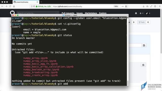Click numpy_create_array.ipynb in terminal
The height and width of the screenshot is (91, 162).
pyautogui.click(x=40, y=75)
